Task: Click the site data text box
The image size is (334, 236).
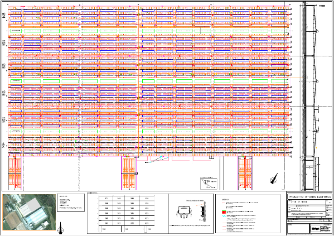Action: [x=71, y=203]
